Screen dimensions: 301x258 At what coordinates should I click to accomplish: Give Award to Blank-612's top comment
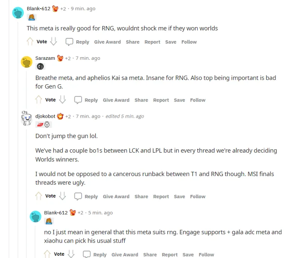(x=108, y=42)
